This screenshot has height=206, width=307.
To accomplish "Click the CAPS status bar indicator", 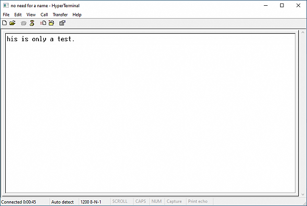I will click(141, 201).
